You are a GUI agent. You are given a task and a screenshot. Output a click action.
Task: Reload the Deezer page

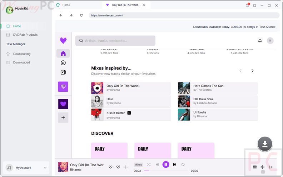81,15
